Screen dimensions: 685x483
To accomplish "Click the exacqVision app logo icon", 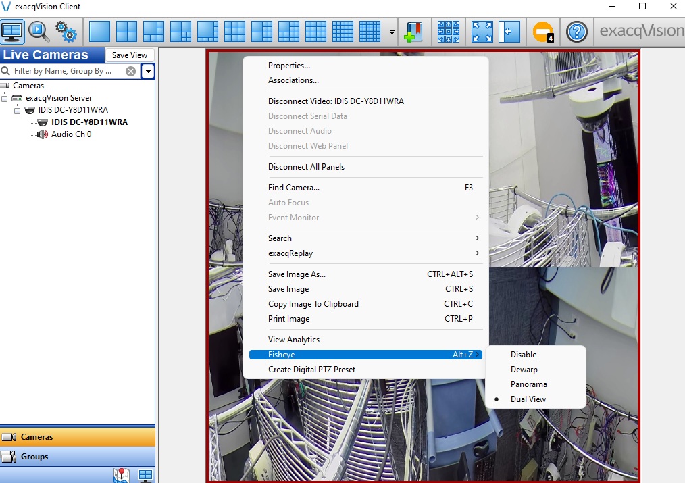I will [6, 7].
